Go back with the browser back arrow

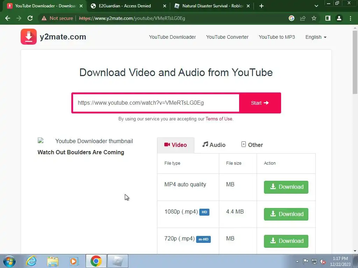(x=8, y=18)
